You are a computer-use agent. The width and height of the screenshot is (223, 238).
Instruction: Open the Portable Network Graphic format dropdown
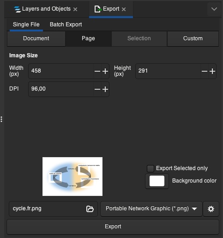click(x=151, y=209)
